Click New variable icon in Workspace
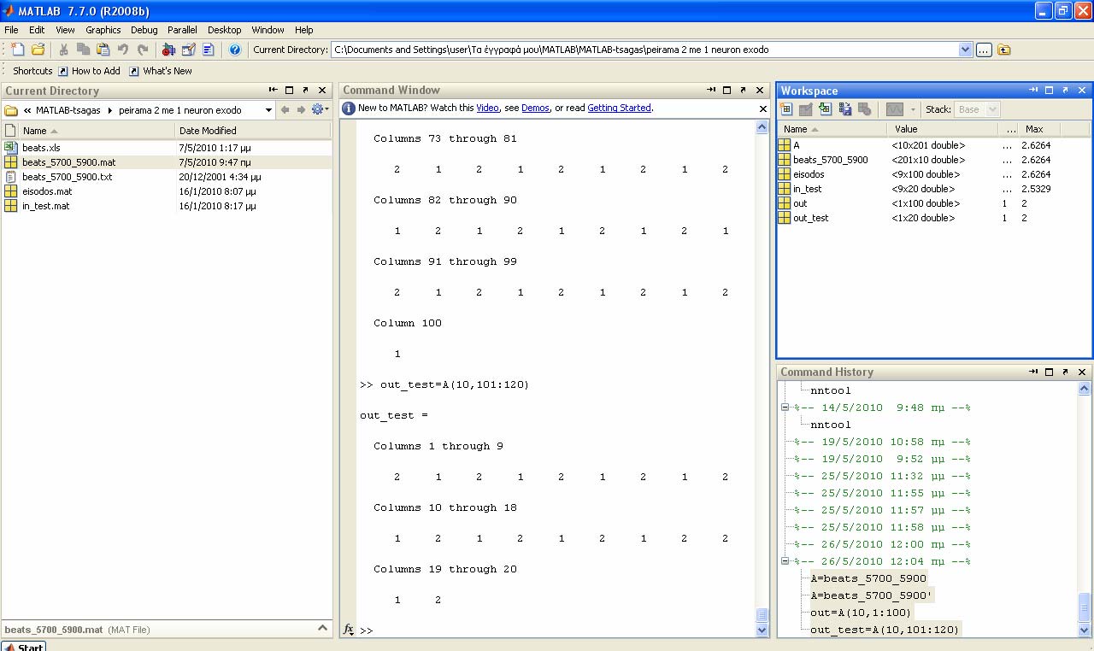This screenshot has height=651, width=1094. pos(786,109)
